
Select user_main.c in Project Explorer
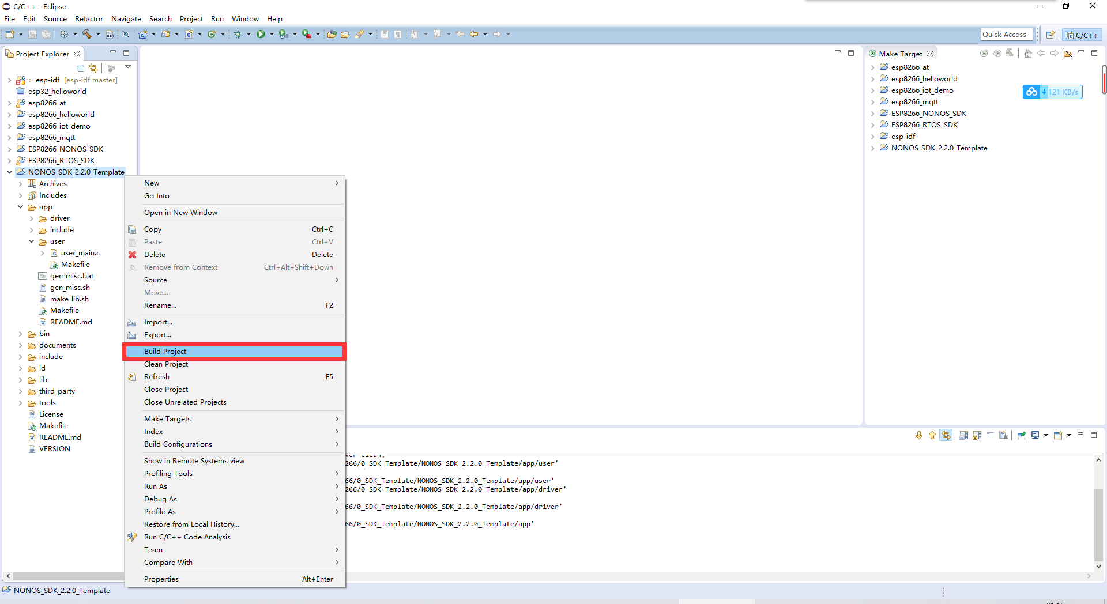[80, 253]
